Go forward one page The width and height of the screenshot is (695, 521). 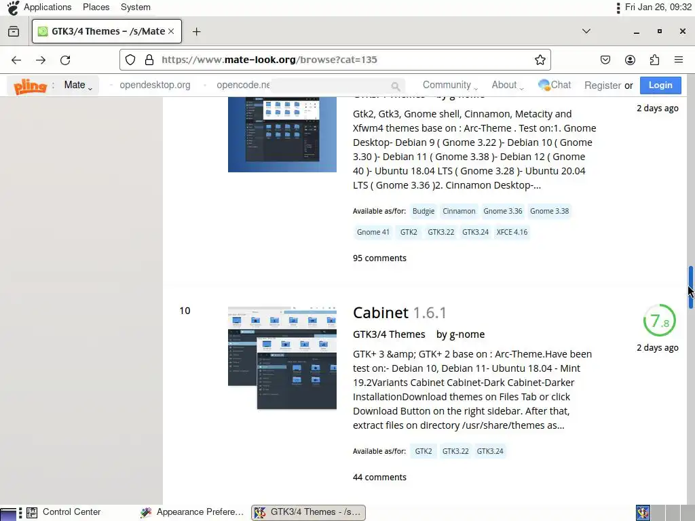(x=41, y=60)
